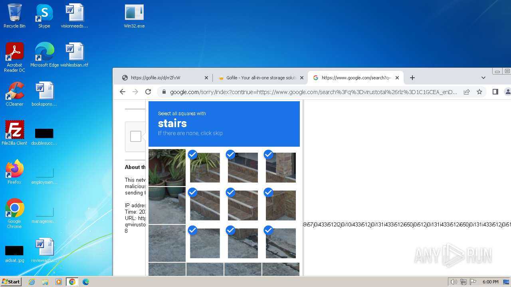Open the media player taskbar icon

point(59,282)
